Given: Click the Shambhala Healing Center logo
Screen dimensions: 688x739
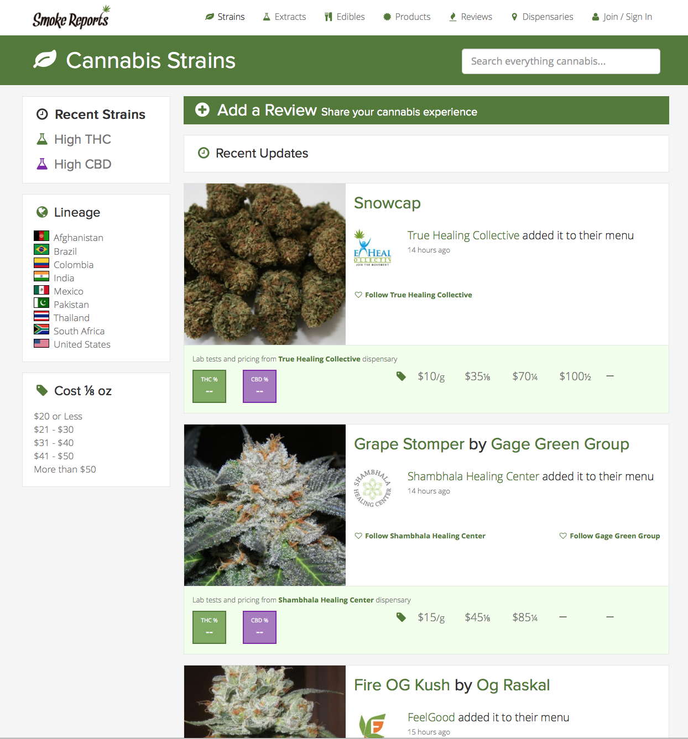Looking at the screenshot, I should tap(373, 489).
